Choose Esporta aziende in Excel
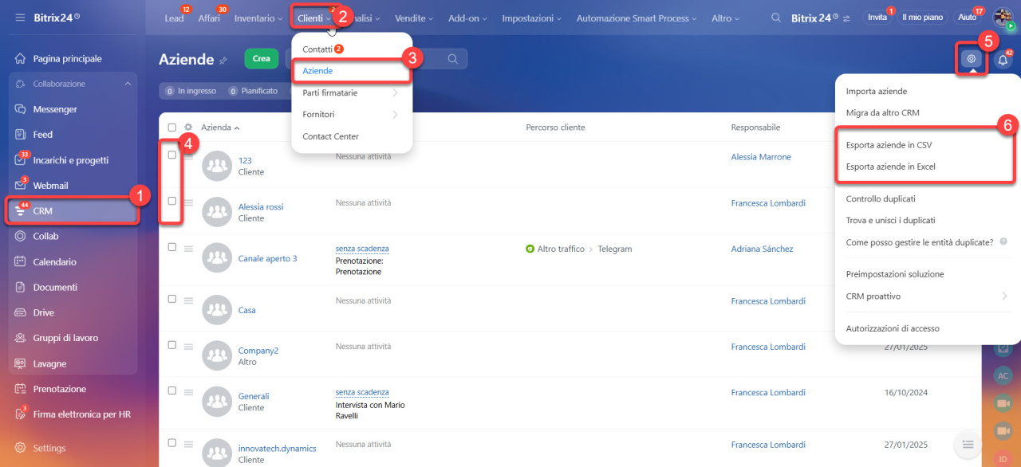1021x467 pixels. [890, 167]
